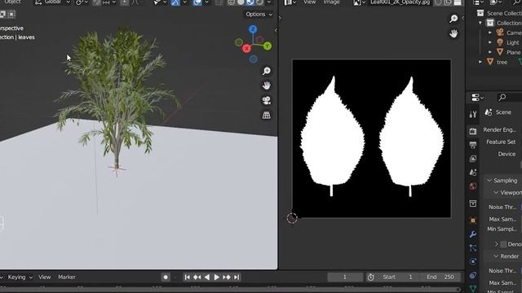Expand the Camera item in outliner
Viewport: 522px width, 293px height.
(x=490, y=33)
